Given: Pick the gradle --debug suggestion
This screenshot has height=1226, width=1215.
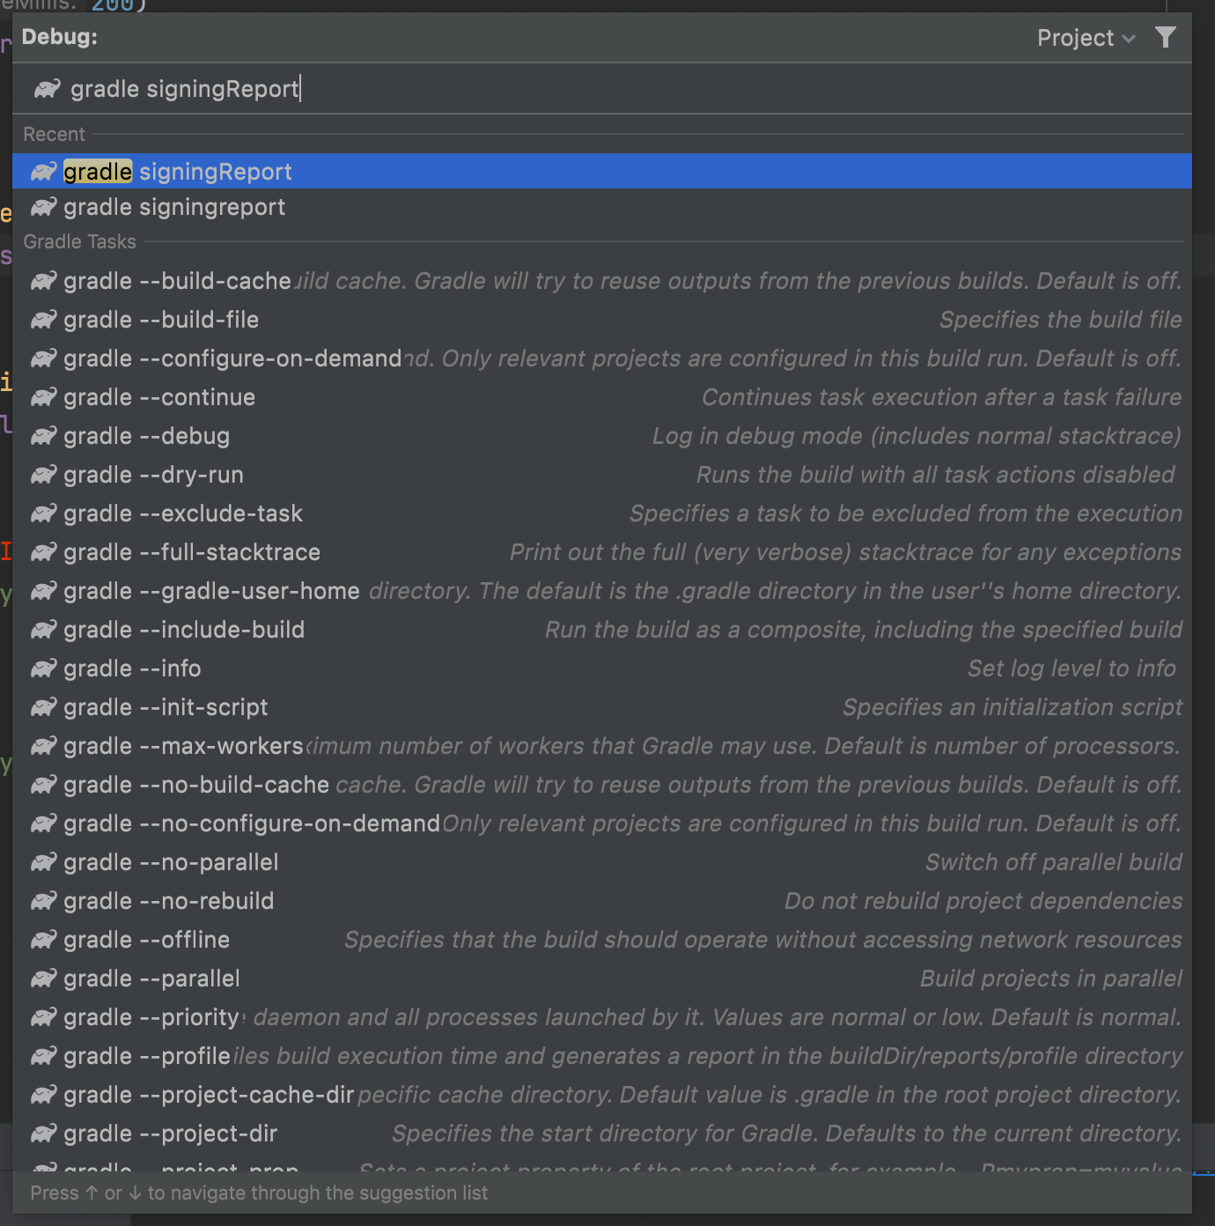Looking at the screenshot, I should [602, 436].
